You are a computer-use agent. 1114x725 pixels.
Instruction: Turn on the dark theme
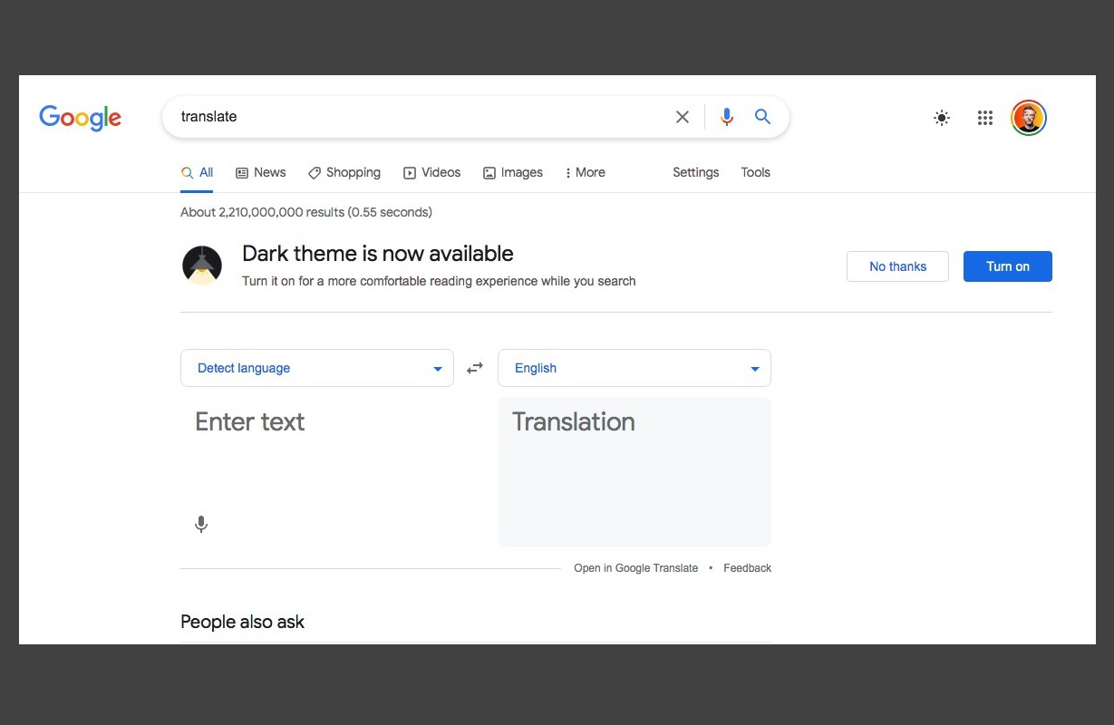tap(1007, 266)
